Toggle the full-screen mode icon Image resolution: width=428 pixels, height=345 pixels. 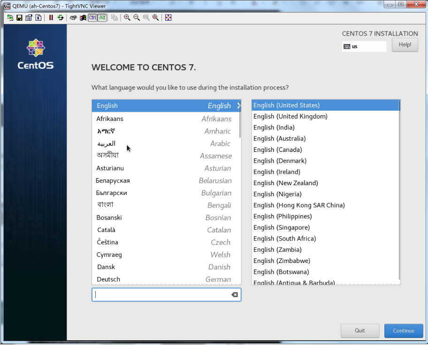(x=168, y=18)
